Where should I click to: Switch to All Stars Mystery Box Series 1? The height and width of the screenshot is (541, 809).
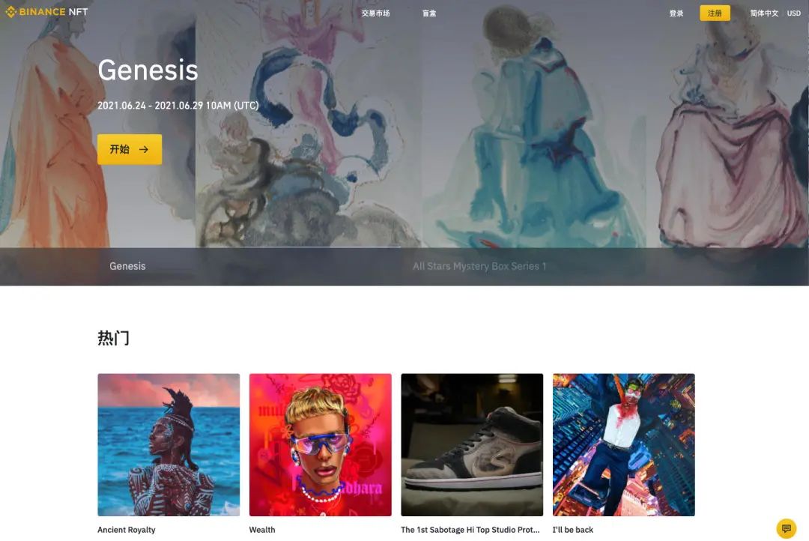coord(479,266)
